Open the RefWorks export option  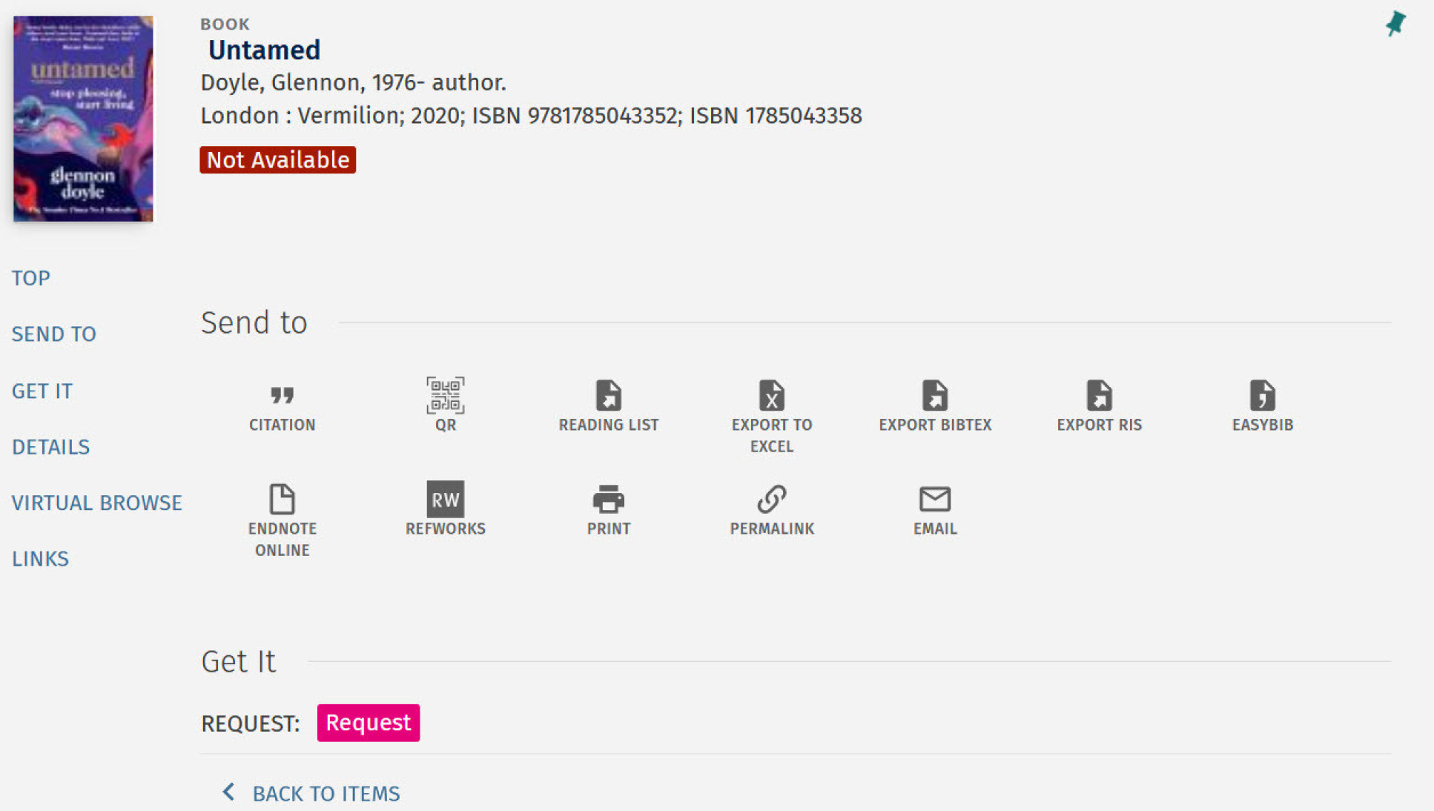coord(445,509)
